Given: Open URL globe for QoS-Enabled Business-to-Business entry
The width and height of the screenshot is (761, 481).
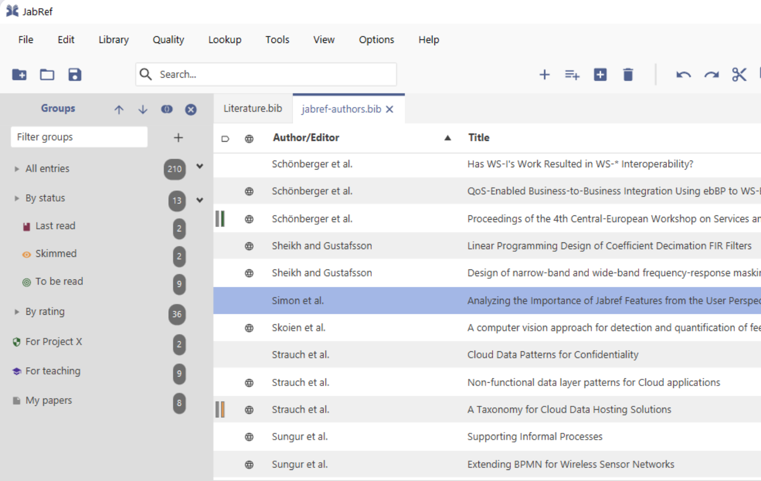Looking at the screenshot, I should [x=249, y=191].
